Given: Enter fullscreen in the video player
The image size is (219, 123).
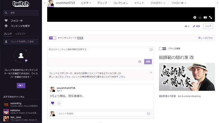Looking at the screenshot, I should pyautogui.click(x=211, y=17).
